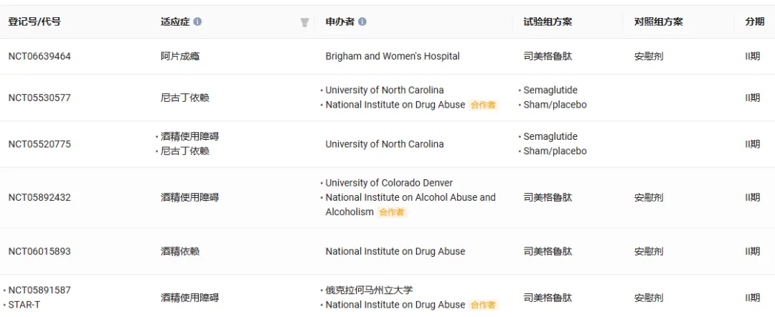Select University of Colorado Denver sponsor
The image size is (775, 317).
pos(389,183)
